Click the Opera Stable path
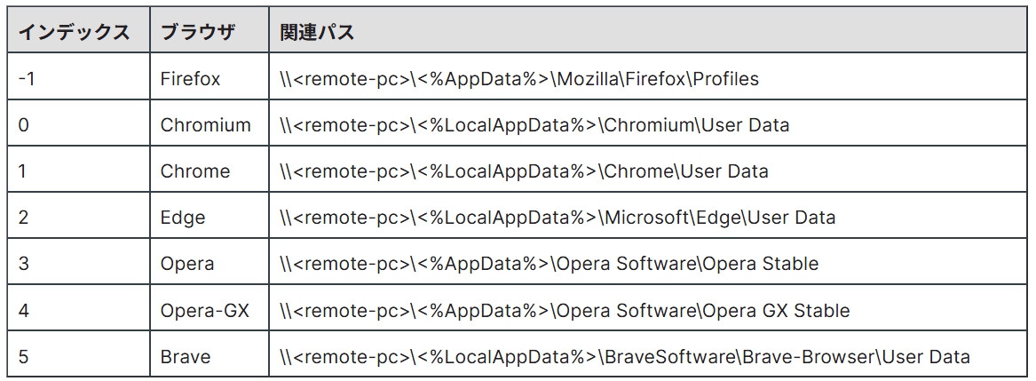The width and height of the screenshot is (1036, 381). 549,264
